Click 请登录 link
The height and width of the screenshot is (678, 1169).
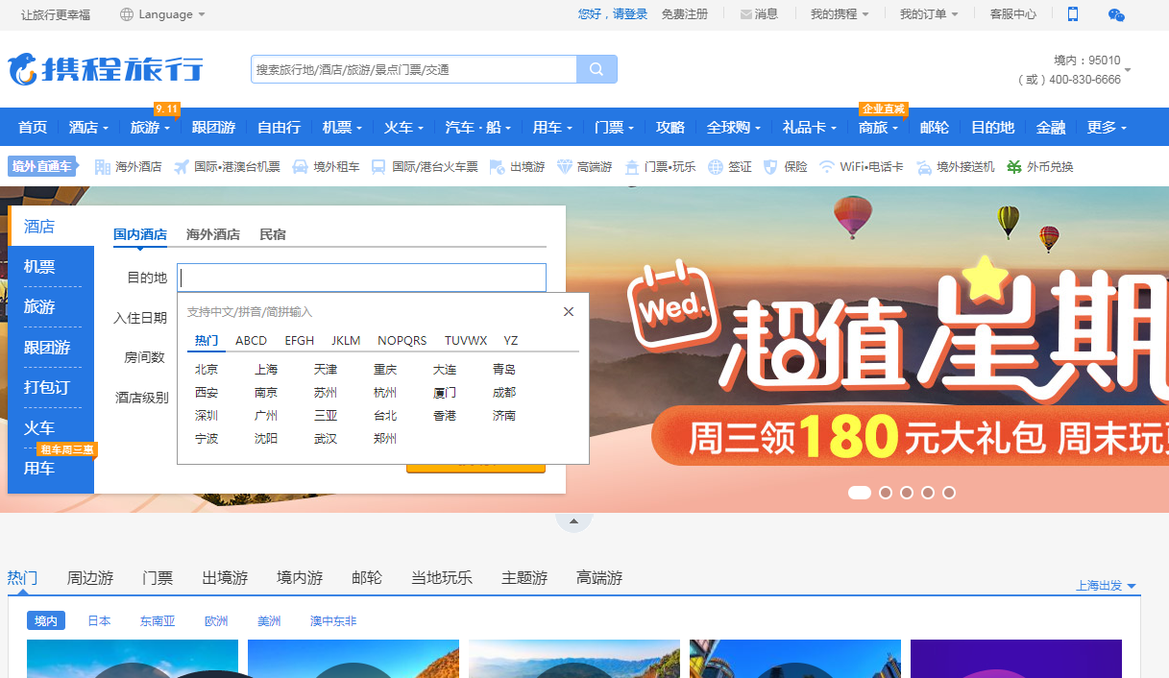[630, 14]
